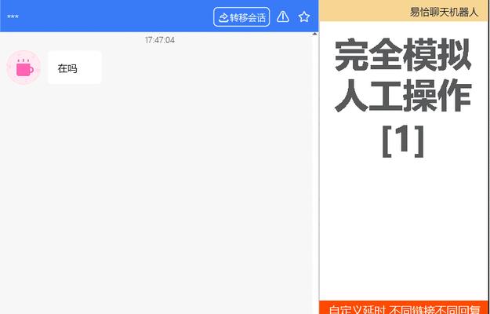490x314 pixels.
Task: Star this conversation with the star icon
Action: pos(304,16)
